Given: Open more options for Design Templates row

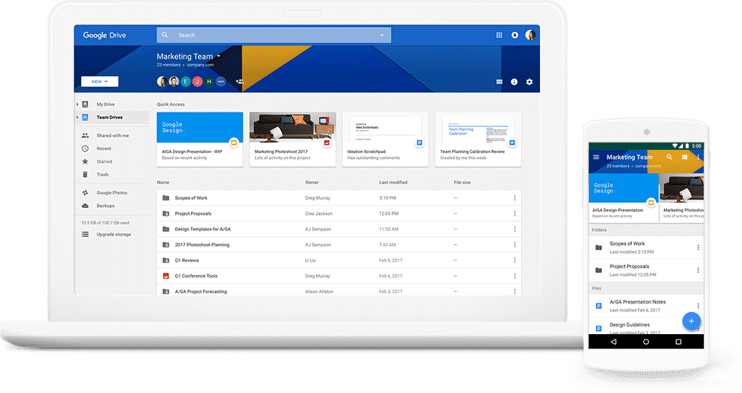Looking at the screenshot, I should point(514,229).
